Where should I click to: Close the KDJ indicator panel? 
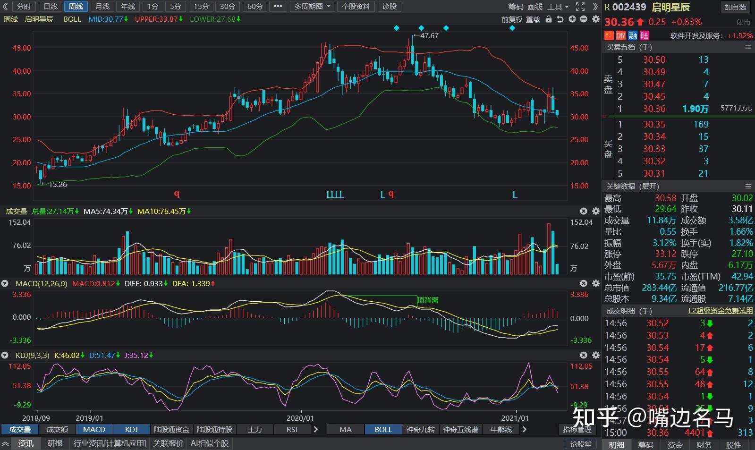coord(584,355)
